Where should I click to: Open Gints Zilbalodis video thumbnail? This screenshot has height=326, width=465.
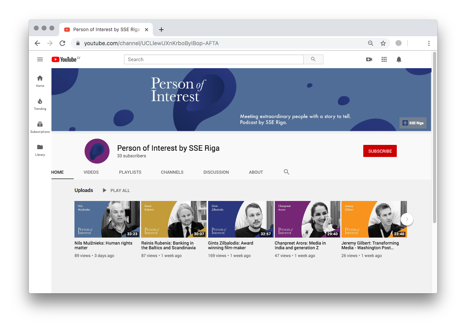(x=241, y=219)
